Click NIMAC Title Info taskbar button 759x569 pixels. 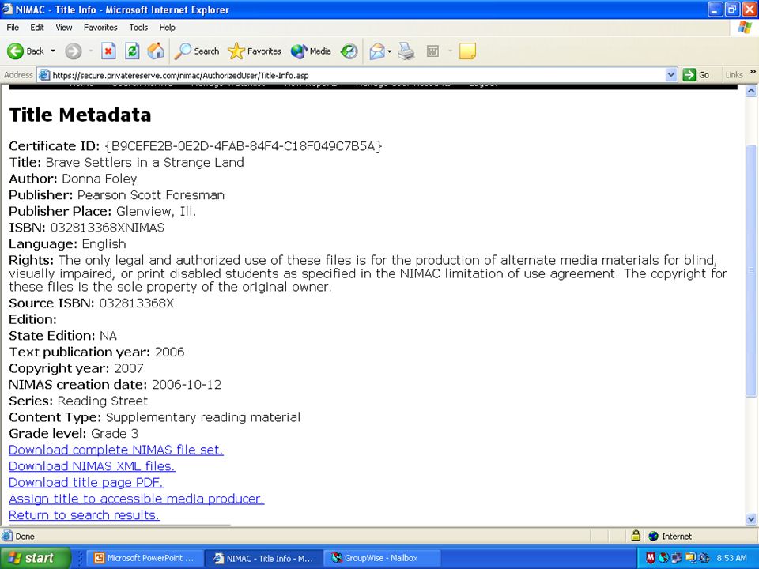tap(264, 558)
